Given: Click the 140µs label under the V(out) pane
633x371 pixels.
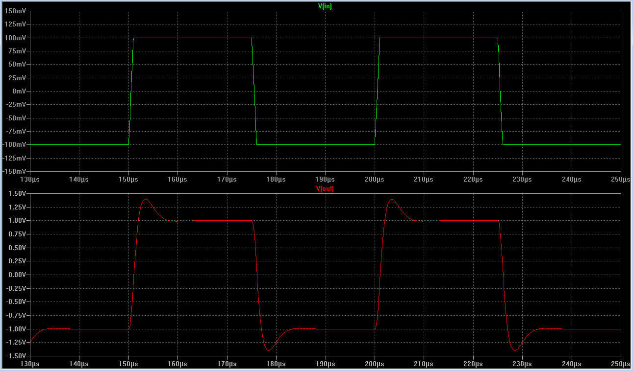Looking at the screenshot, I should click(x=79, y=364).
